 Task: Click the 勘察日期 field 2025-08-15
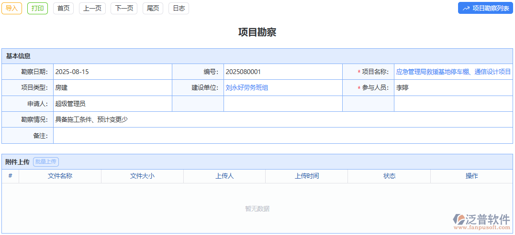(112, 72)
